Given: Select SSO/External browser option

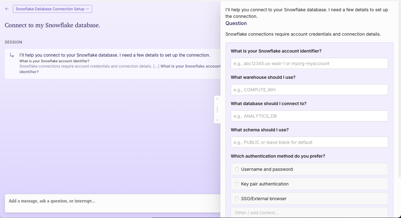Looking at the screenshot, I should (309, 199).
